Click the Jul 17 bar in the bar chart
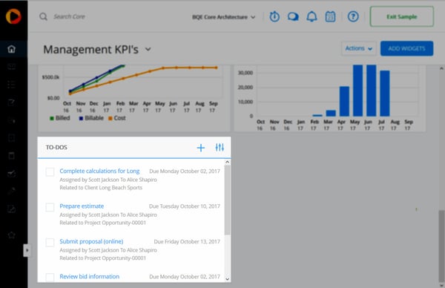The height and width of the screenshot is (288, 445). click(x=384, y=94)
